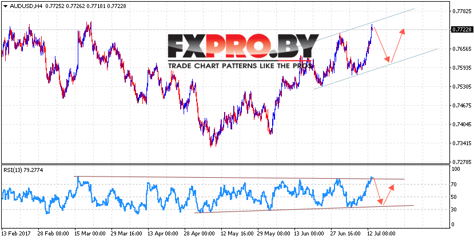Click the 0.73415 price scale level

(461, 143)
